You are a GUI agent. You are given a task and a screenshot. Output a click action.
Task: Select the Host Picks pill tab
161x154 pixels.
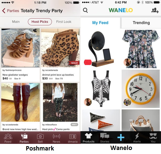[x=40, y=22]
